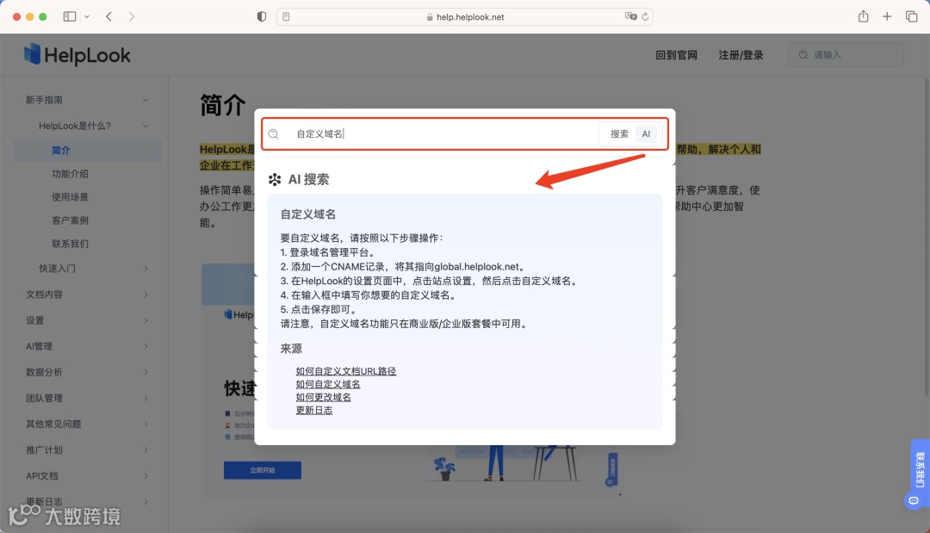Click the address bar help.helplook.net
The width and height of the screenshot is (930, 533).
[x=465, y=16]
